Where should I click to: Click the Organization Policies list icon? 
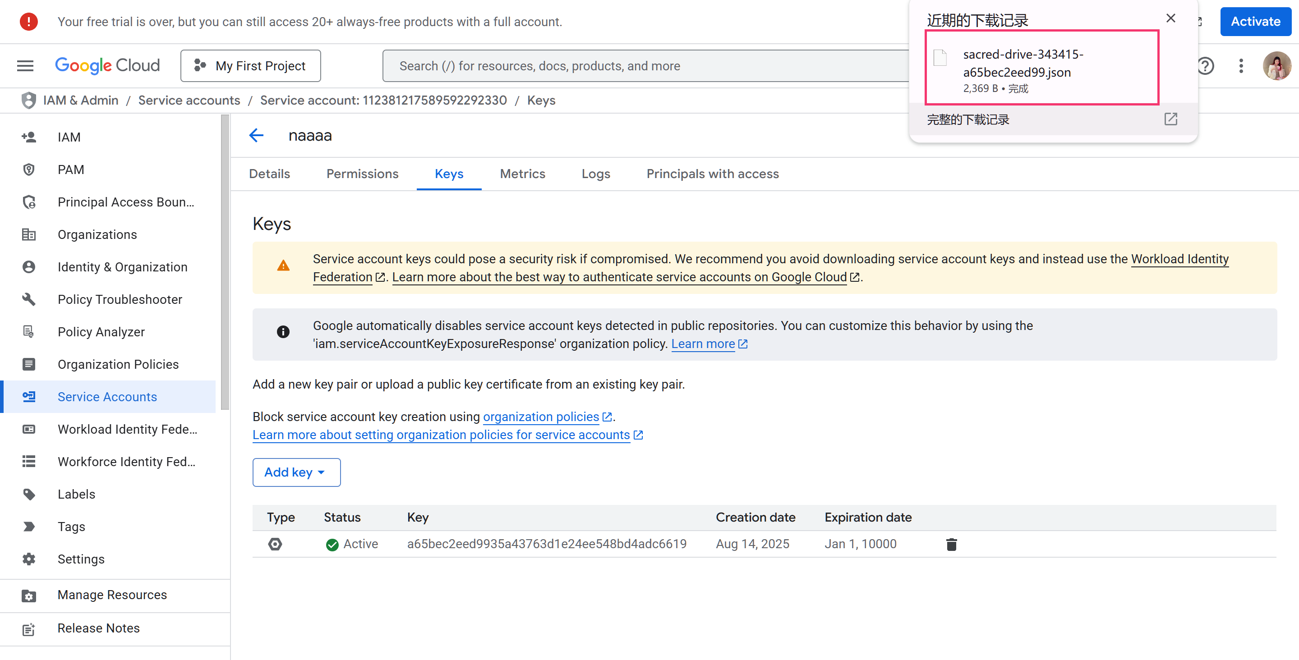tap(29, 364)
